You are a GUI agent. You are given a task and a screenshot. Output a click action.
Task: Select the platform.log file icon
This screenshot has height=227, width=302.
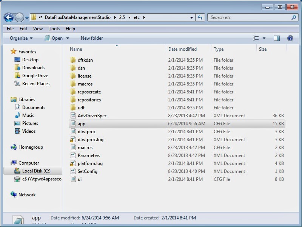pos(73,163)
